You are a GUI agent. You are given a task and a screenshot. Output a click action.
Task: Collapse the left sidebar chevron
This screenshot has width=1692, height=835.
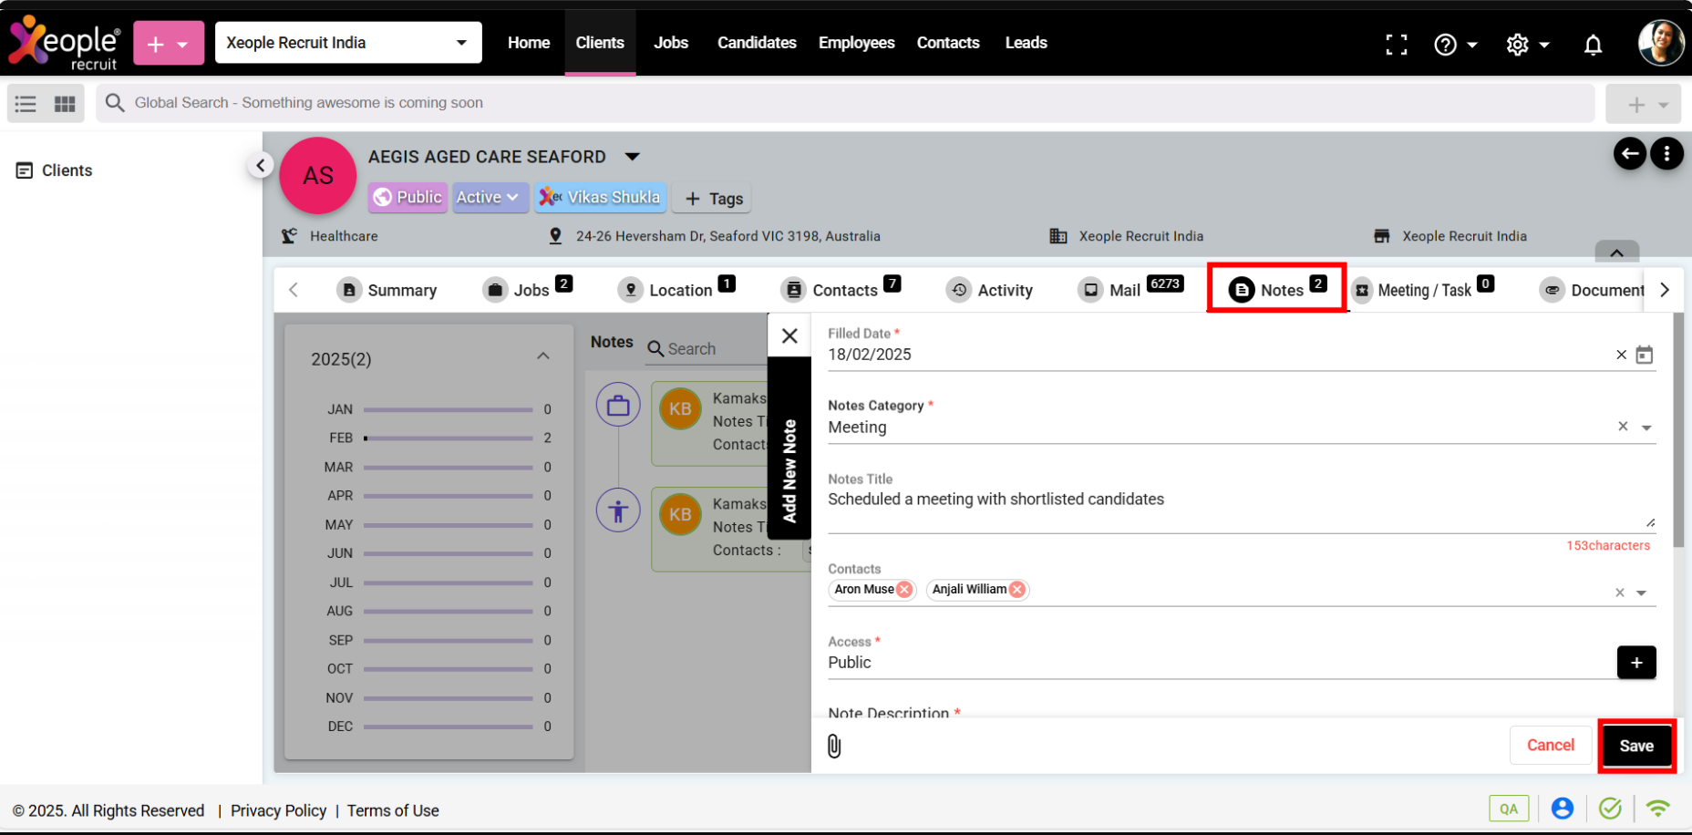coord(261,165)
